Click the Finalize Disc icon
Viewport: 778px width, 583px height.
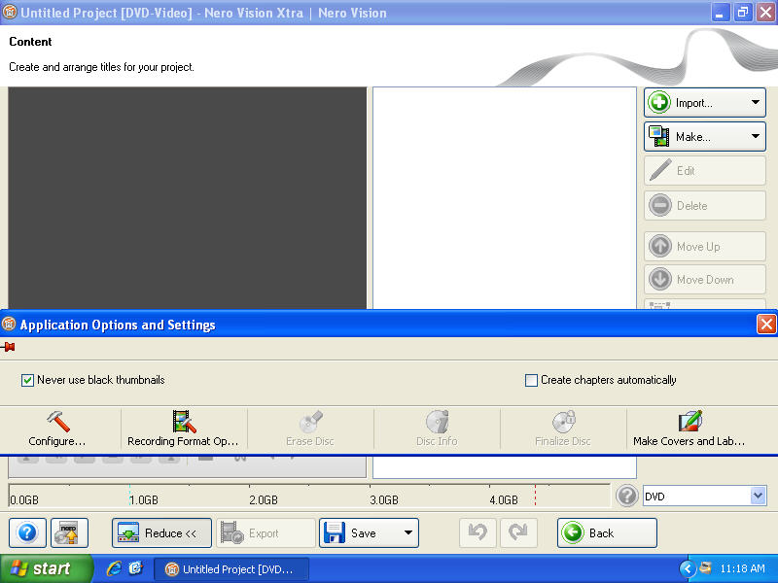point(563,429)
